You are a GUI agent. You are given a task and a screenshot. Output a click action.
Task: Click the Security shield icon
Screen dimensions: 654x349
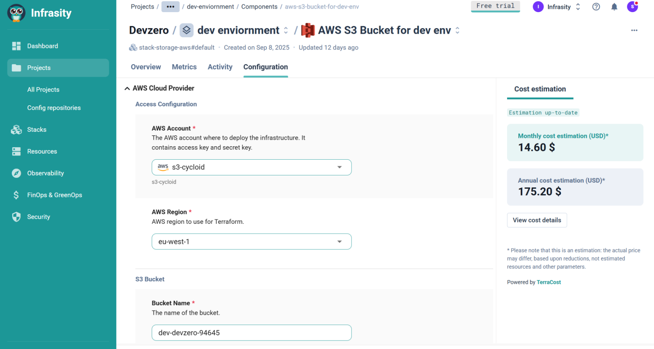(x=16, y=217)
